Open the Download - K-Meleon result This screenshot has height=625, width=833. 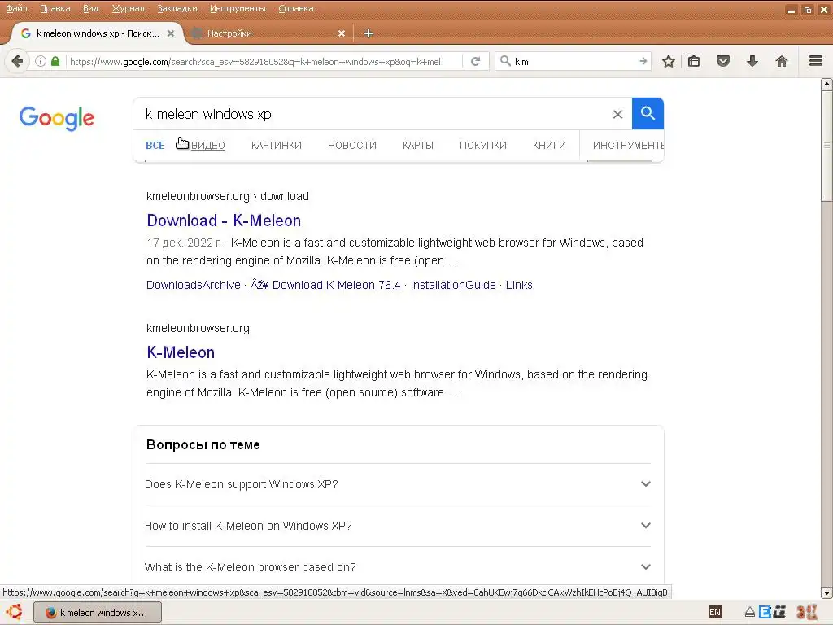pos(224,220)
